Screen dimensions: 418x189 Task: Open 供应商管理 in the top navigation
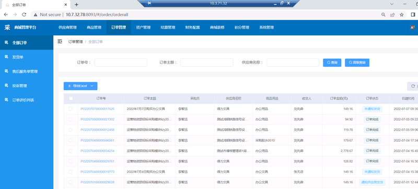(68, 28)
